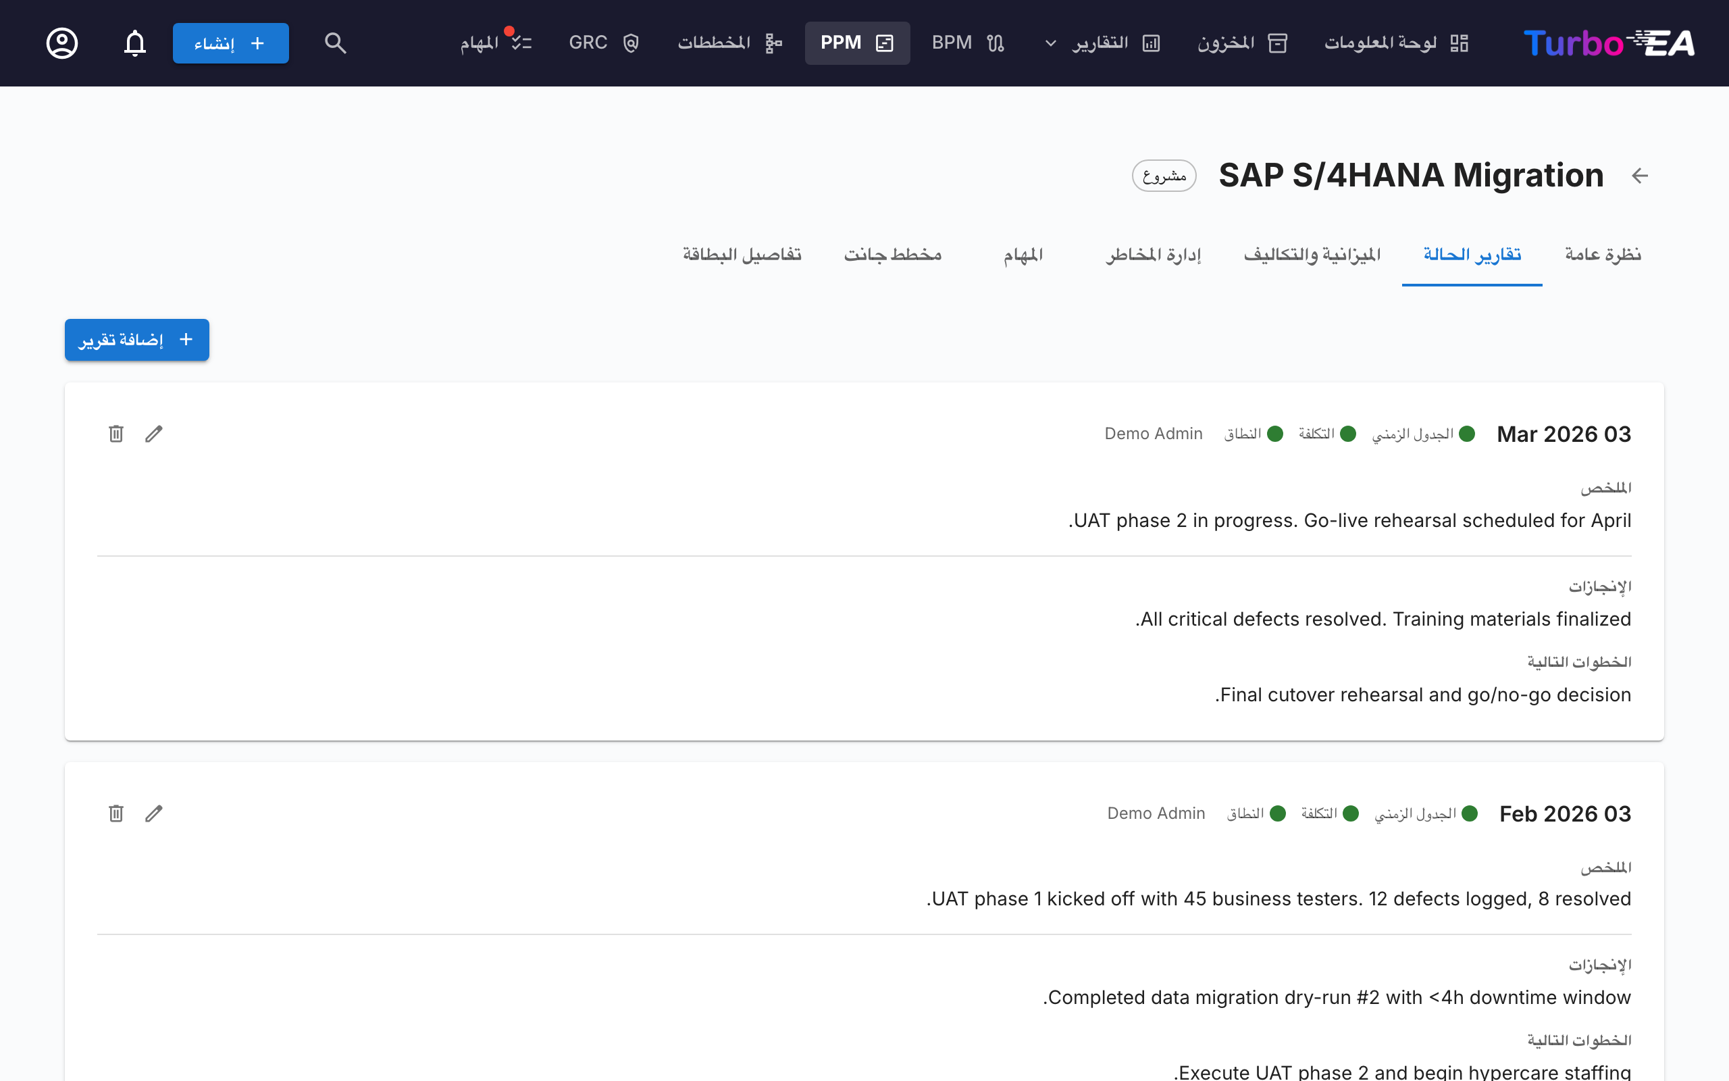The width and height of the screenshot is (1729, 1081).
Task: Open the GRC menu item
Action: [604, 43]
